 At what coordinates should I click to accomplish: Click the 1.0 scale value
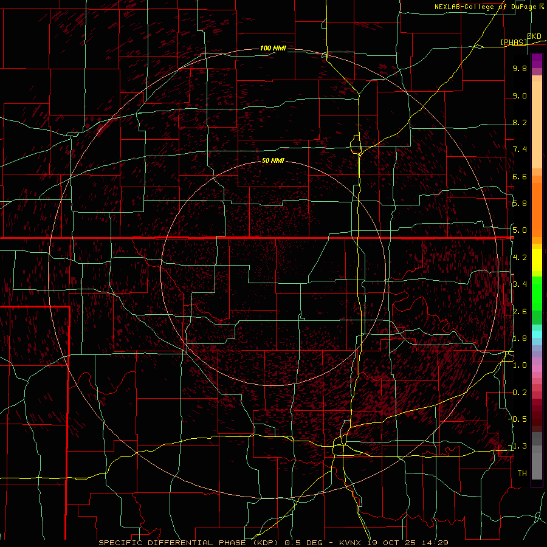[x=520, y=365]
